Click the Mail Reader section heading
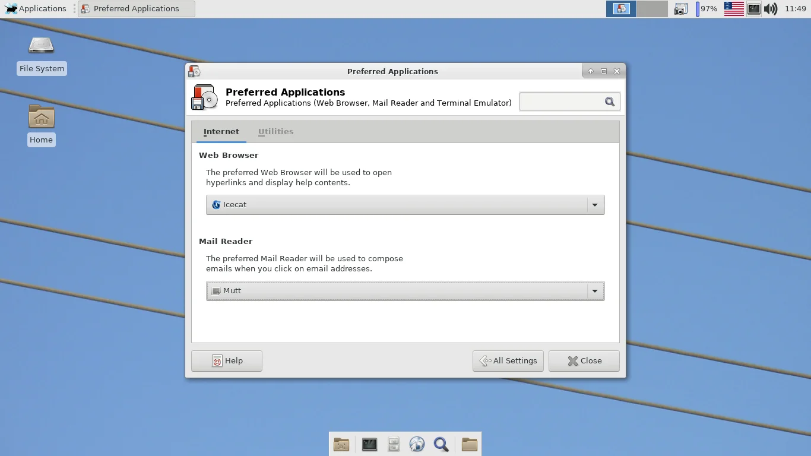 coord(226,242)
